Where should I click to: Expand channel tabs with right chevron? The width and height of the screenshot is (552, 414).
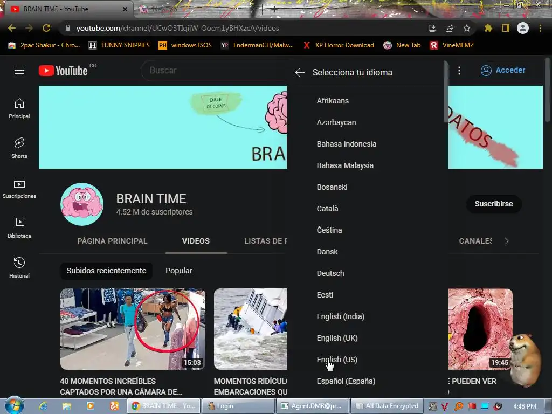(507, 241)
